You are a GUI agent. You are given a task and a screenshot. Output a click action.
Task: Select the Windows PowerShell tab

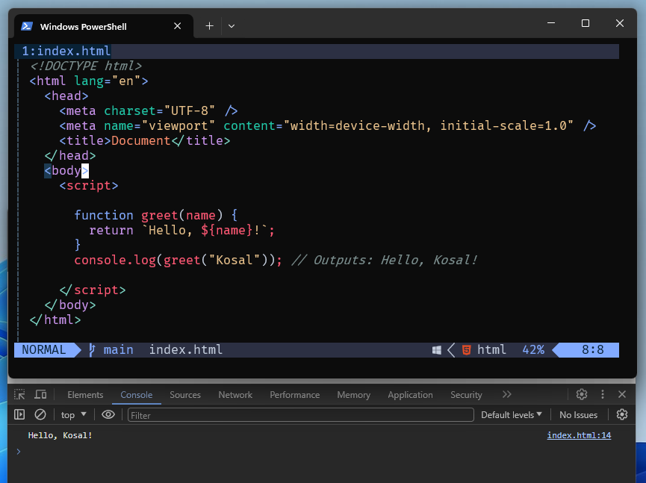pos(104,26)
